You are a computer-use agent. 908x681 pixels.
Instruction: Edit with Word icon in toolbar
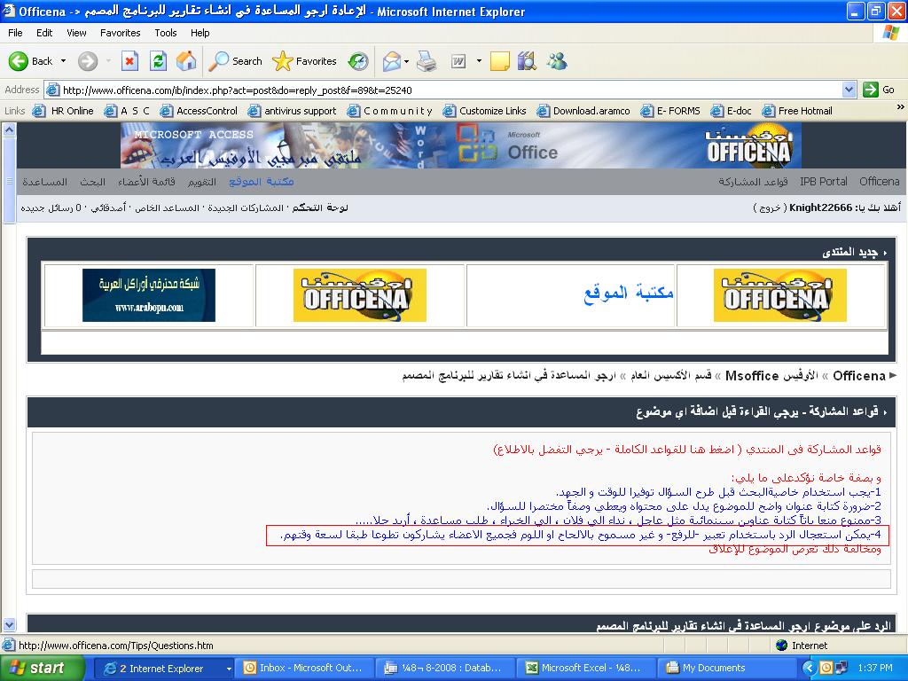[x=458, y=61]
